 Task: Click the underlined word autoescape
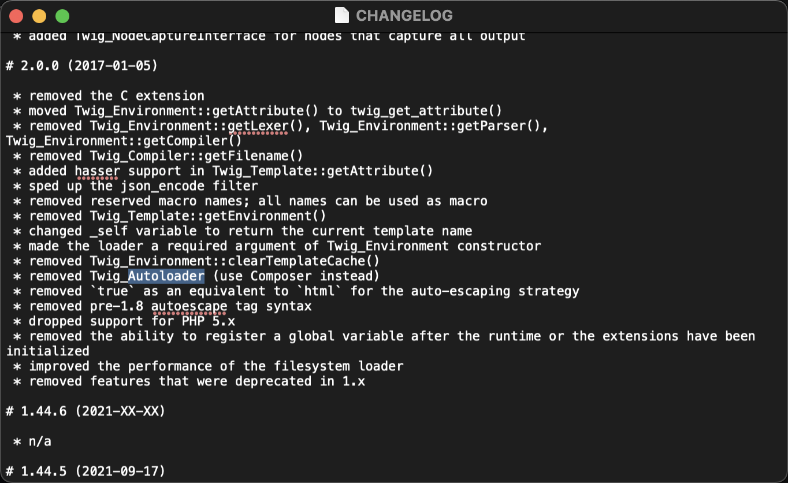[x=189, y=306]
